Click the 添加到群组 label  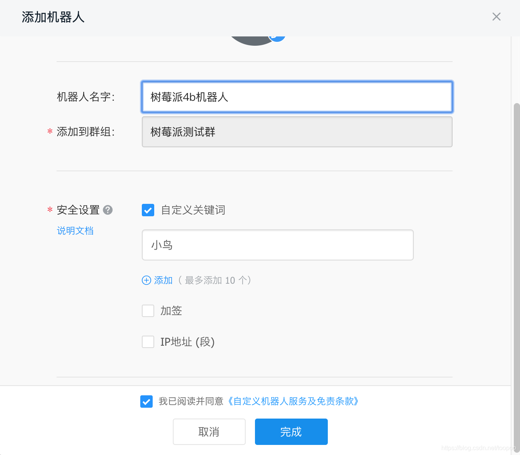click(x=86, y=132)
